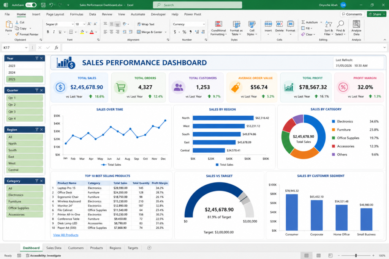Enable multi-select on the Region slicer
389x259 pixels.
[x=37, y=130]
